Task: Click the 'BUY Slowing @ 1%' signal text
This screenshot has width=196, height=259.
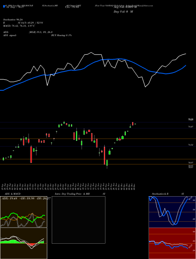Action: coord(62,35)
